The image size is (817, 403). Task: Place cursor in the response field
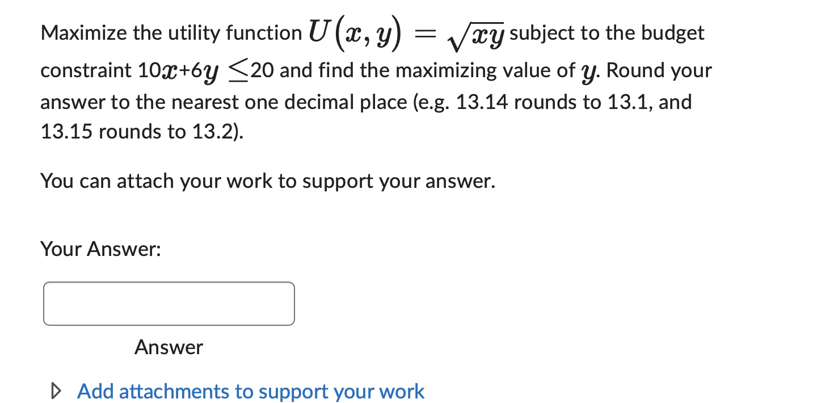169,303
